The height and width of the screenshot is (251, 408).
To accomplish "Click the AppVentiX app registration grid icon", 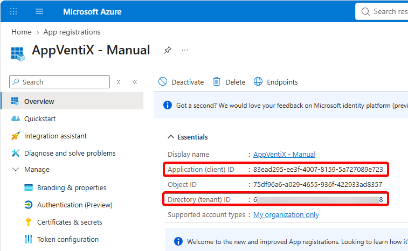I will point(18,54).
